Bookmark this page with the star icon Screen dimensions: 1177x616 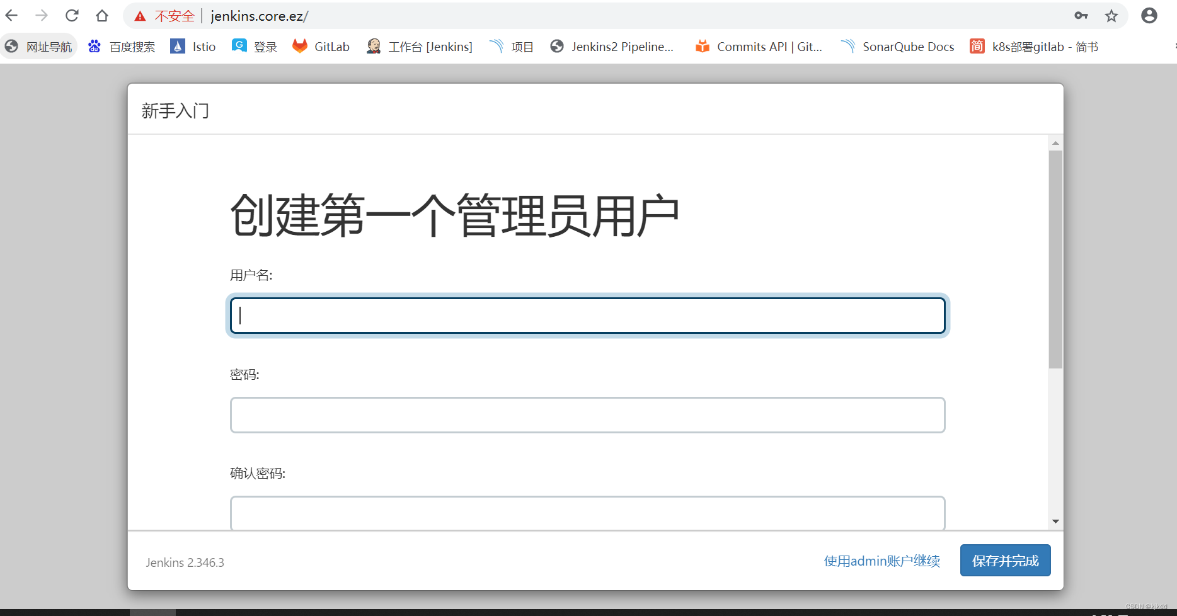[x=1111, y=16]
